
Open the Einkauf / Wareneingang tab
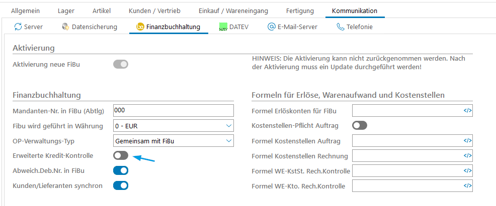[x=233, y=11]
